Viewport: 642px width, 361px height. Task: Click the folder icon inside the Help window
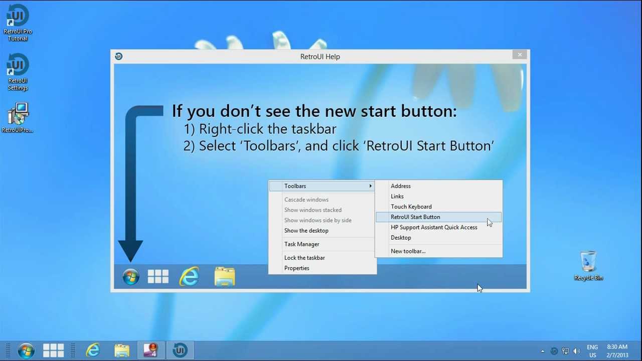point(225,277)
